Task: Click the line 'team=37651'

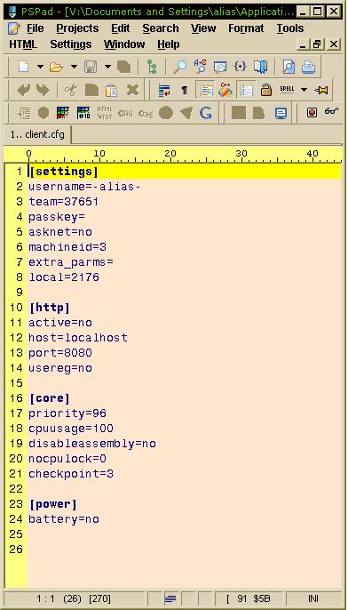Action: pyautogui.click(x=63, y=202)
